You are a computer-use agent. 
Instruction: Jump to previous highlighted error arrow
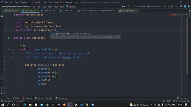coord(183,15)
